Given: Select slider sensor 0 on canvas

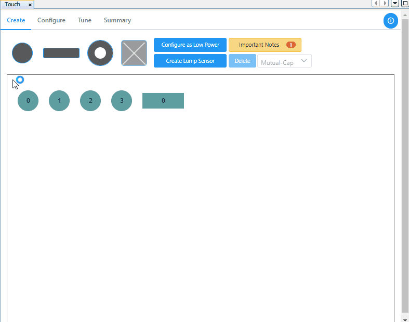Looking at the screenshot, I should [x=163, y=101].
